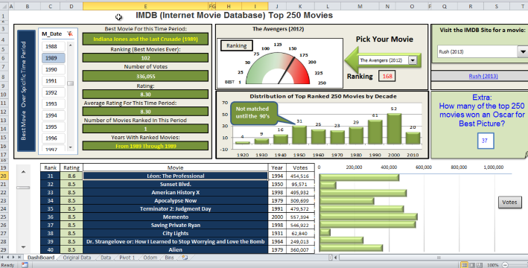Clear the M_Date slicer filter icon
The height and width of the screenshot is (268, 528).
(70, 33)
